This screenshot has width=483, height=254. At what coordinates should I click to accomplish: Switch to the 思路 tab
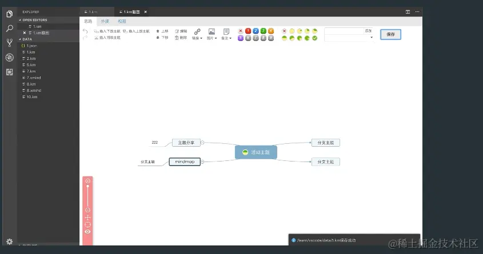click(88, 21)
